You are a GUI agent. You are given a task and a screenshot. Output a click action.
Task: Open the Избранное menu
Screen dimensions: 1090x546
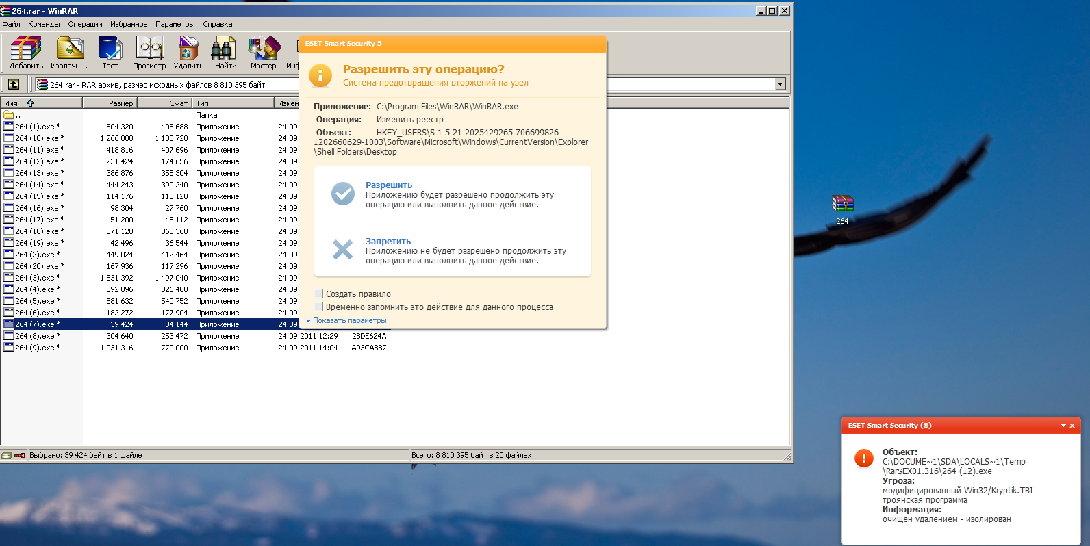click(129, 24)
